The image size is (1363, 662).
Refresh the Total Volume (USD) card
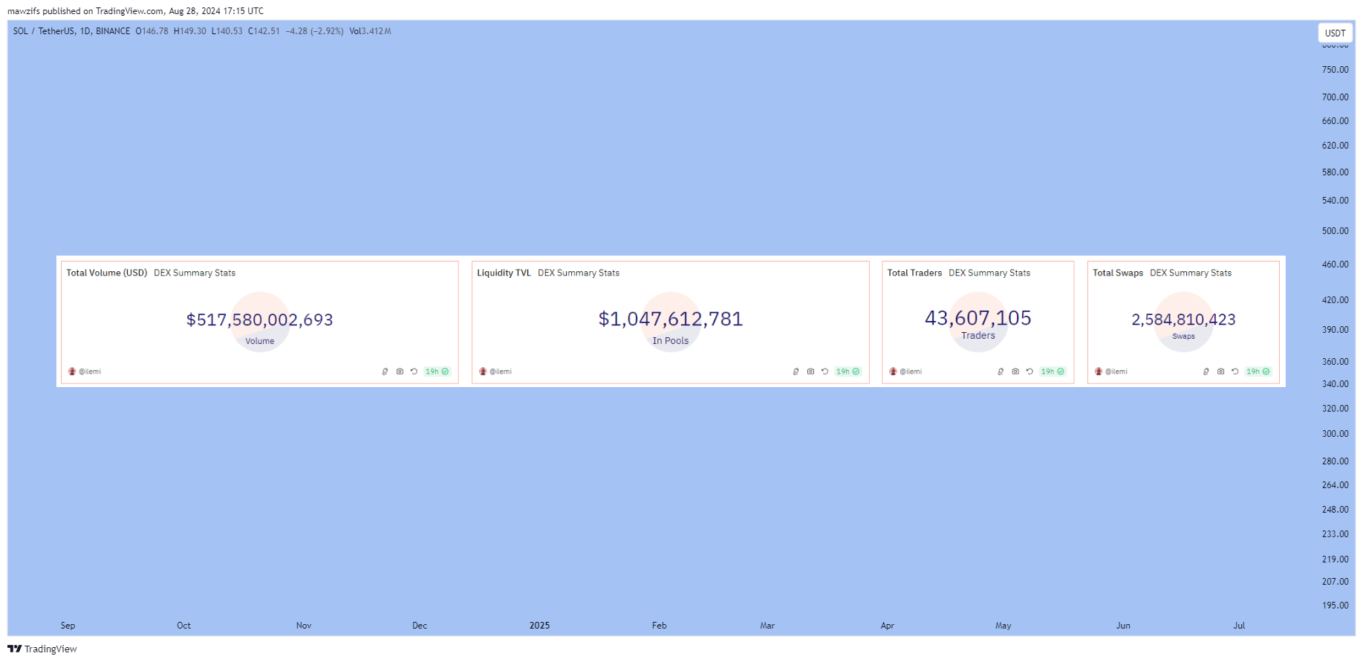coord(414,371)
